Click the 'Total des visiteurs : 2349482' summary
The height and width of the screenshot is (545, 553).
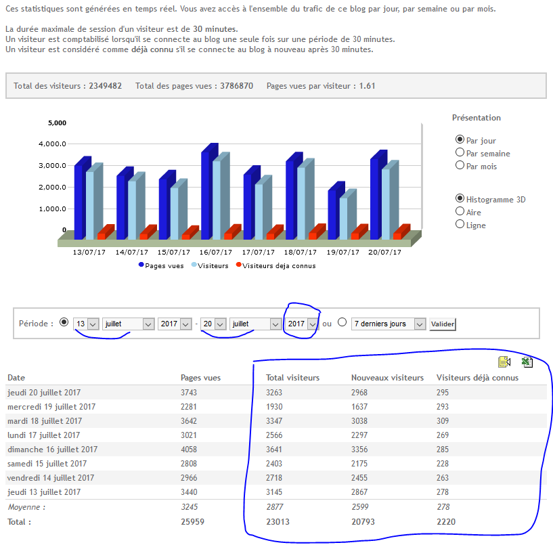point(68,86)
